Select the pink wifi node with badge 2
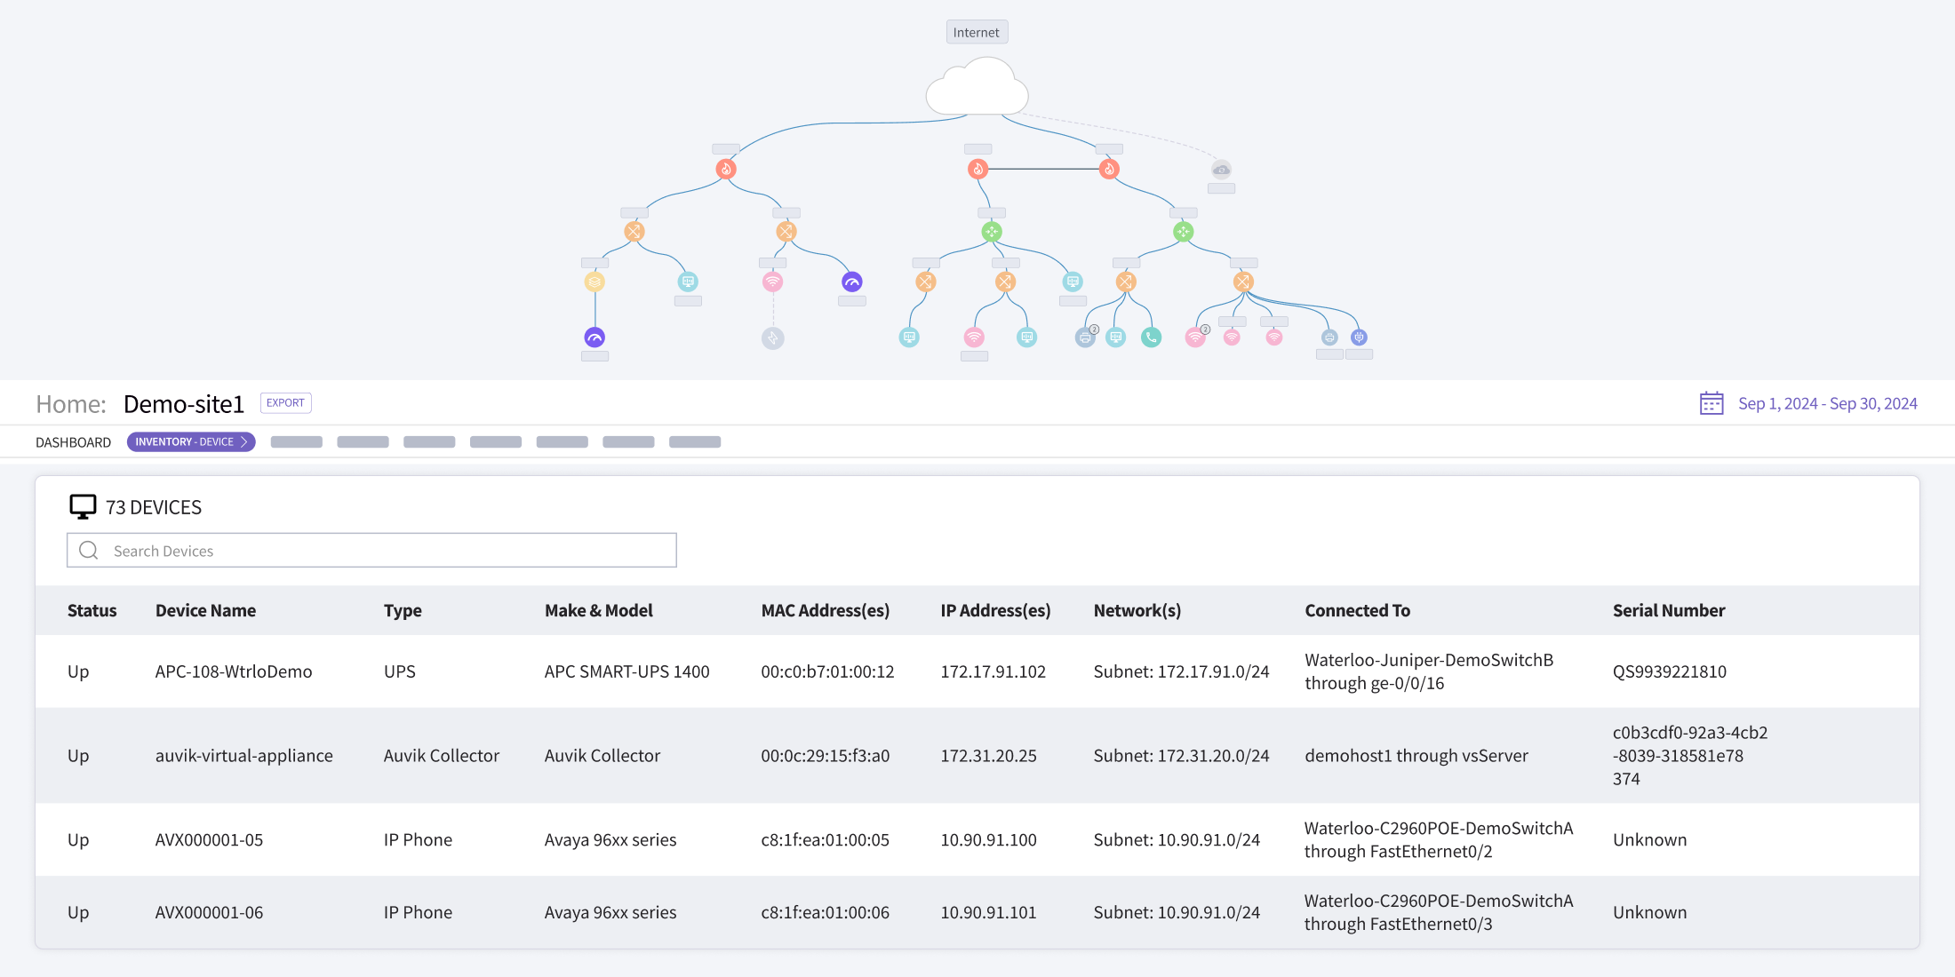 click(1195, 338)
